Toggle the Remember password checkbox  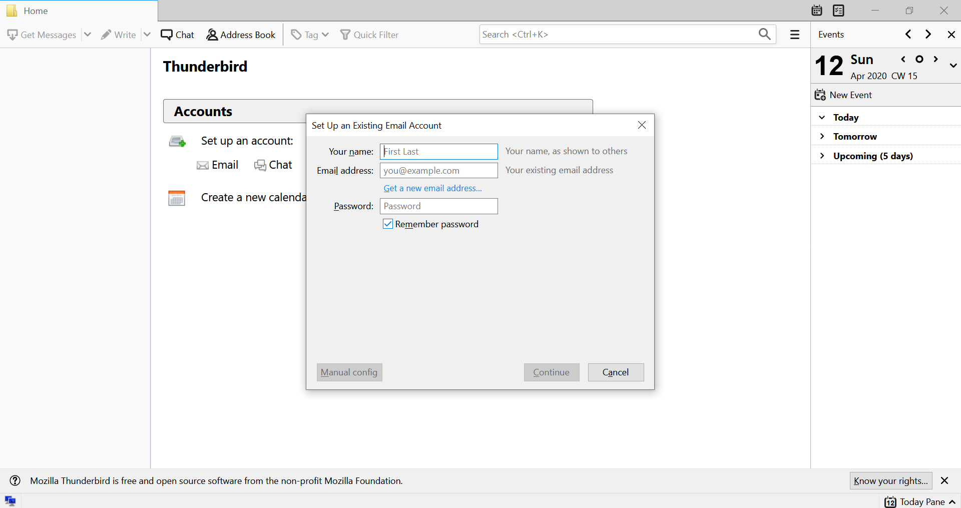(x=388, y=224)
